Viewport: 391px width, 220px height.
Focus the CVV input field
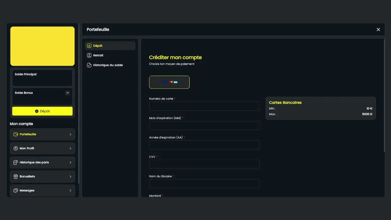coord(204,164)
